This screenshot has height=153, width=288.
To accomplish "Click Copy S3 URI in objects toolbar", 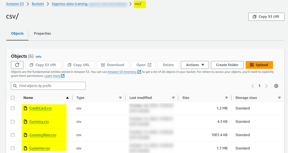I will coord(43,65).
